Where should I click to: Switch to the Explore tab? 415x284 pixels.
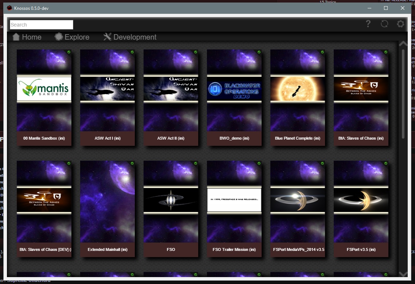pos(72,37)
